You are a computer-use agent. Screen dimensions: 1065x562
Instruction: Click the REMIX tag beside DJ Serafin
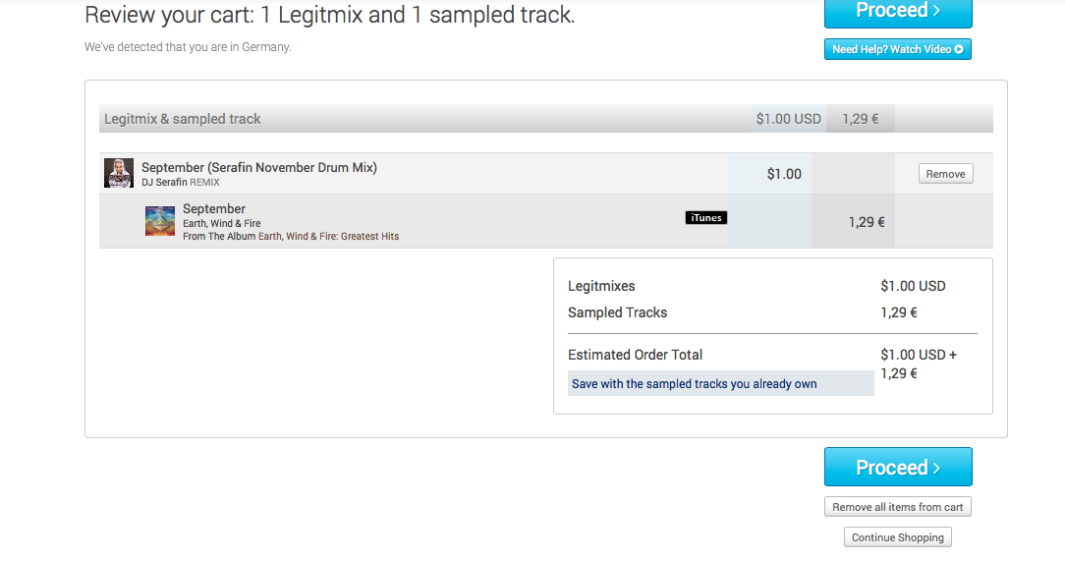pyautogui.click(x=204, y=183)
